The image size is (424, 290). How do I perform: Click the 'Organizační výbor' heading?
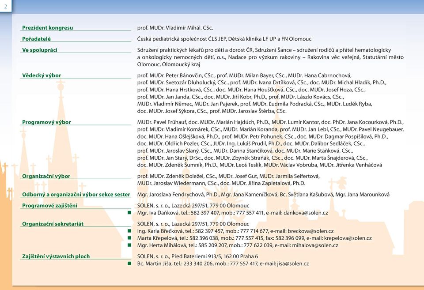[46, 176]
